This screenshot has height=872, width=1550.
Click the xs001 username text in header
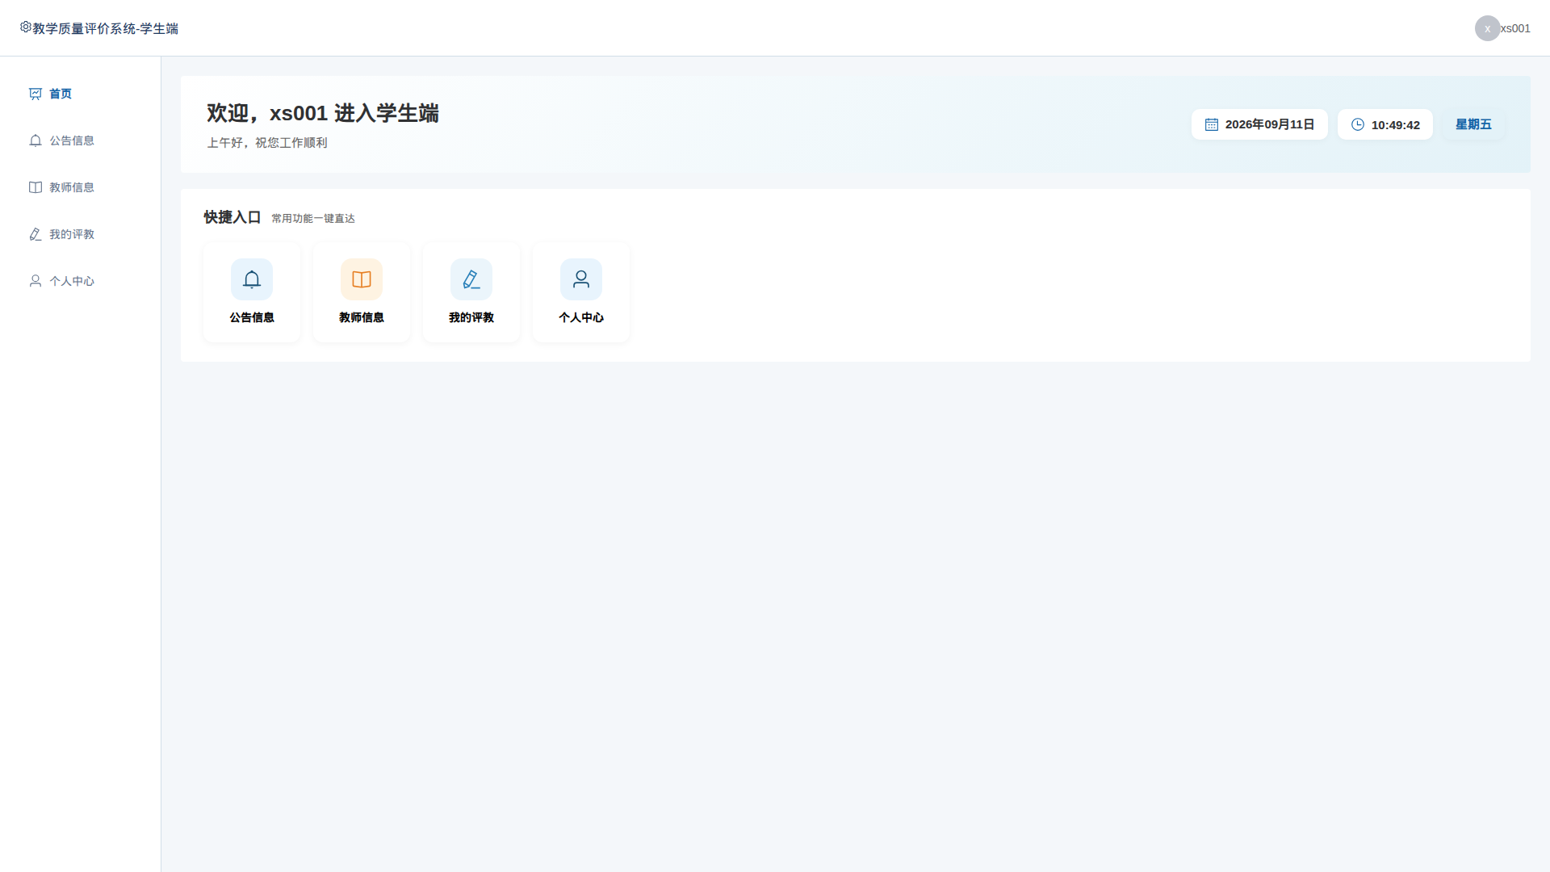pos(1515,28)
